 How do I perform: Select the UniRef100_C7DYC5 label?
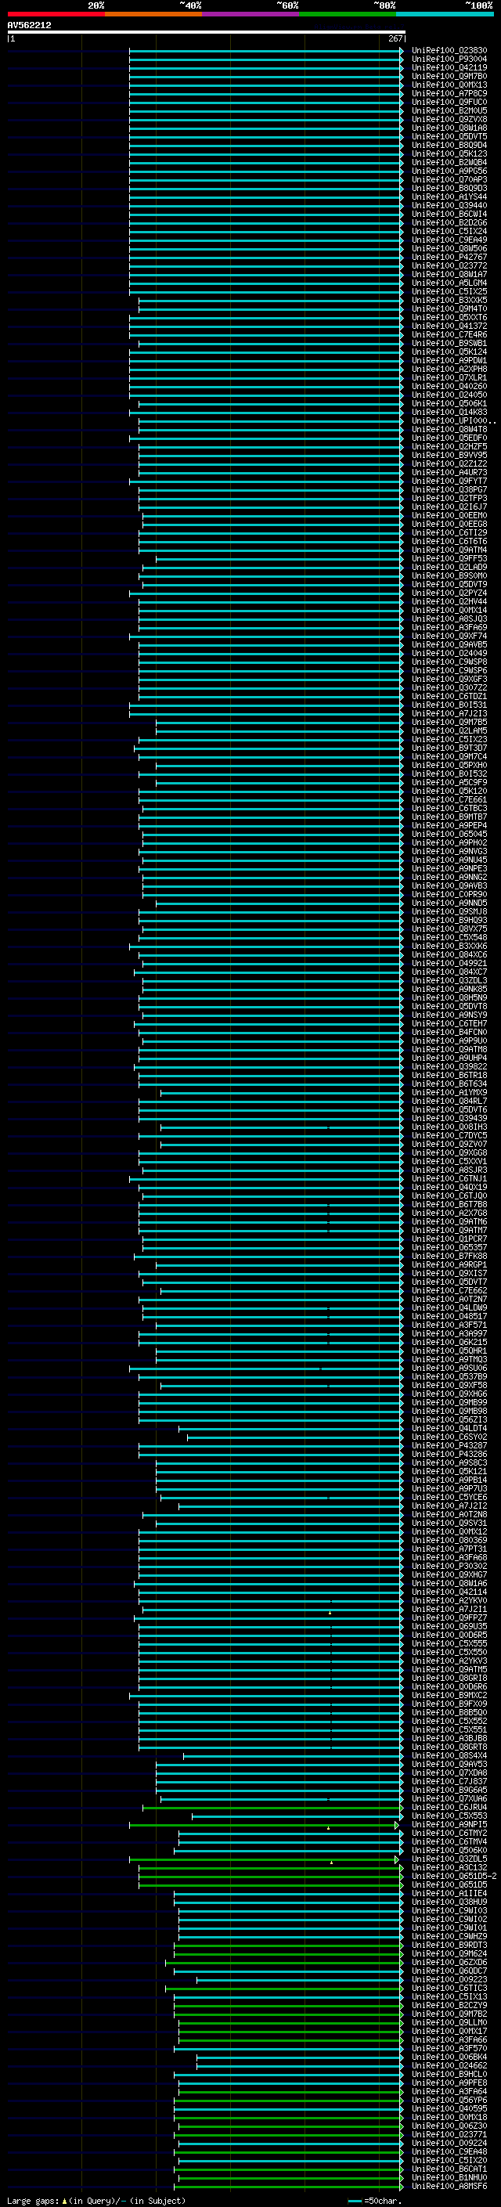pos(449,1136)
